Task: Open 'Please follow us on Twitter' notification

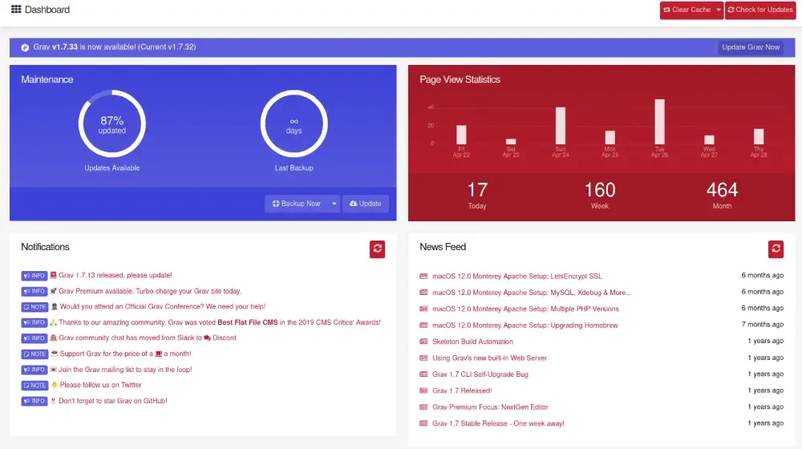Action: [x=100, y=385]
